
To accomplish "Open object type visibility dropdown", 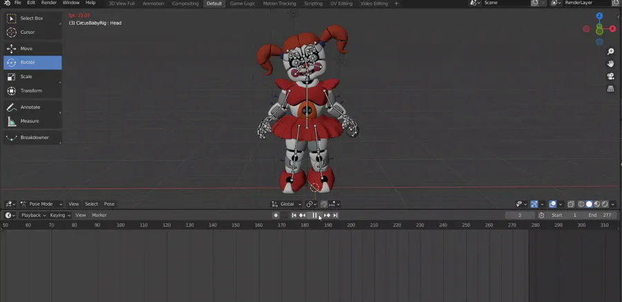I will (521, 204).
